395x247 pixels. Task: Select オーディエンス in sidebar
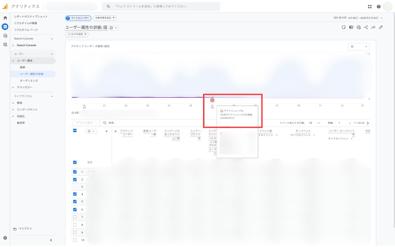(29, 81)
